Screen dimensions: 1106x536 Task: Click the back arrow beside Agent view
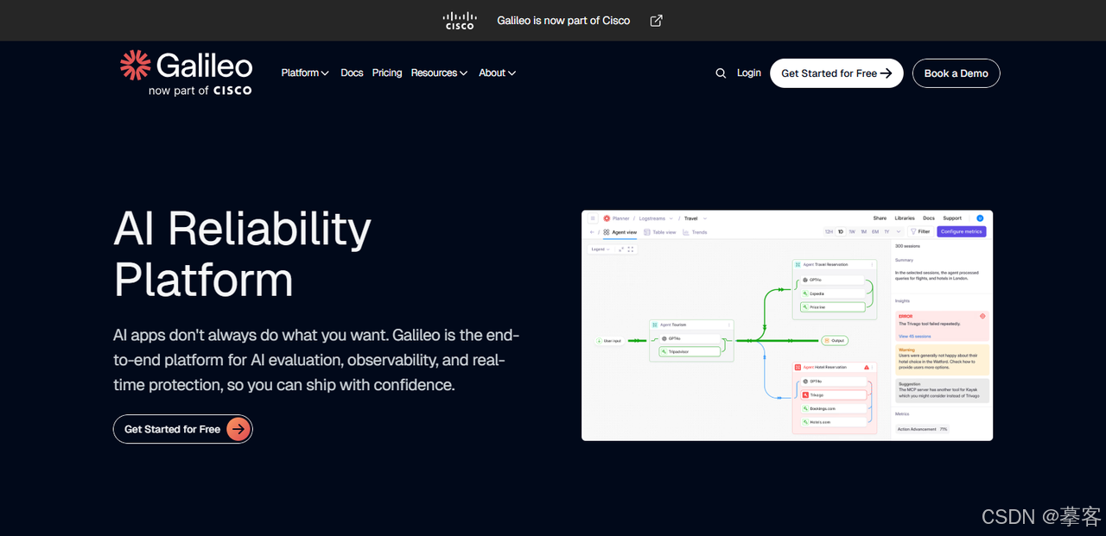pos(592,232)
